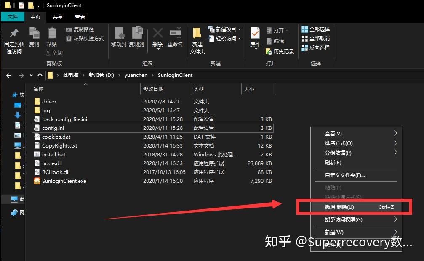Click Select none (全部取消)
The image size is (424, 261).
[x=315, y=38]
